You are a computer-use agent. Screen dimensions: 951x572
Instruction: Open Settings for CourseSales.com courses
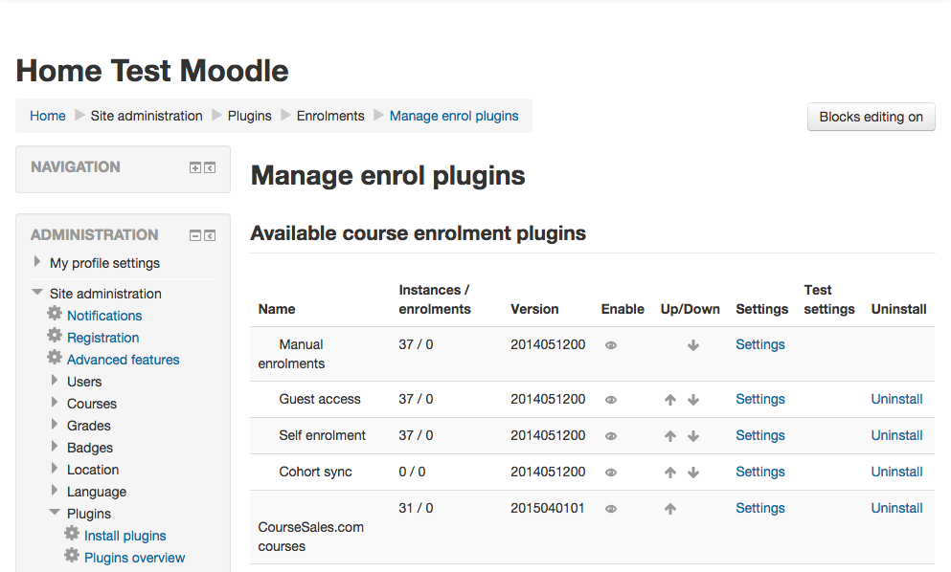point(760,508)
